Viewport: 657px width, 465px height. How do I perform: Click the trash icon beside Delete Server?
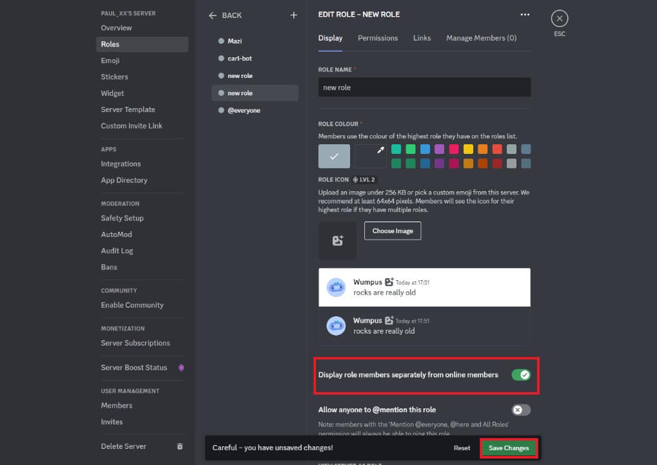pos(180,446)
